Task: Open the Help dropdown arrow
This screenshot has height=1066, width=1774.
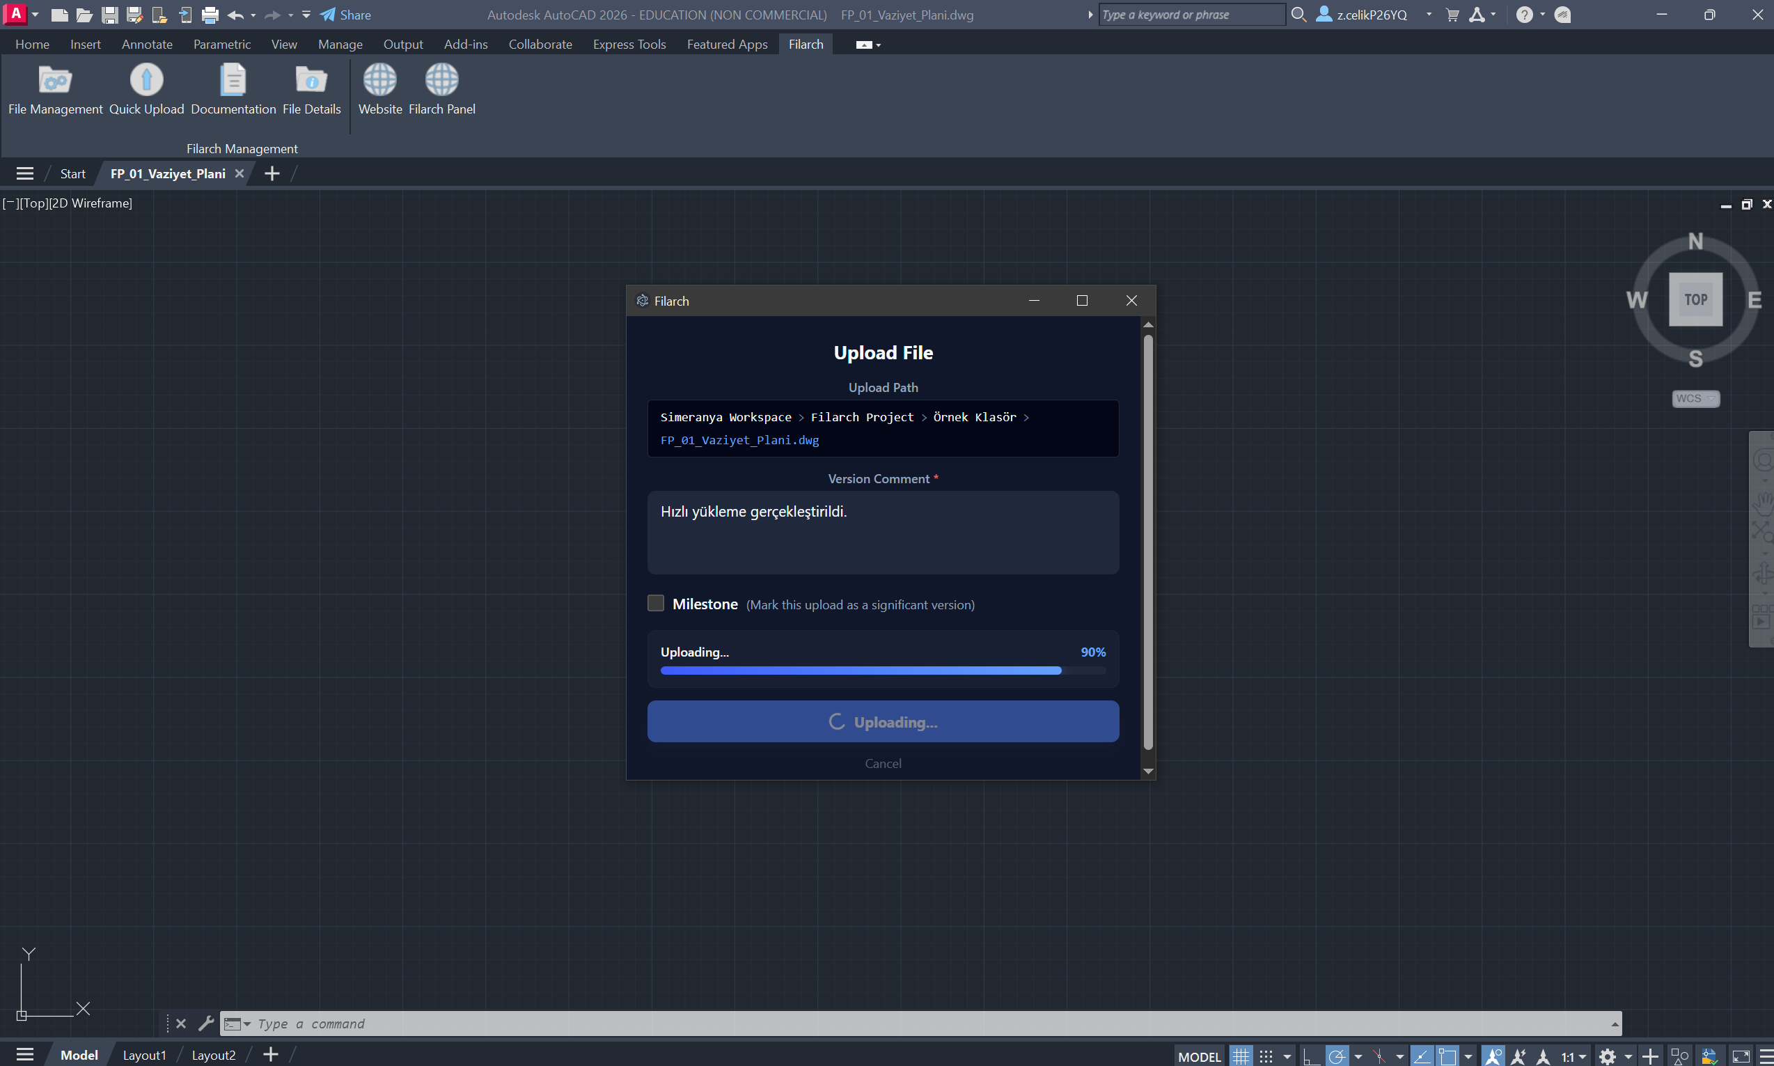Action: pyautogui.click(x=1543, y=15)
